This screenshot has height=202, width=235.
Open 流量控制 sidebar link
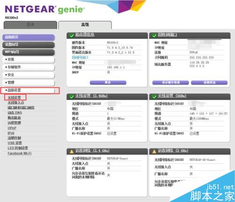pos(14,138)
